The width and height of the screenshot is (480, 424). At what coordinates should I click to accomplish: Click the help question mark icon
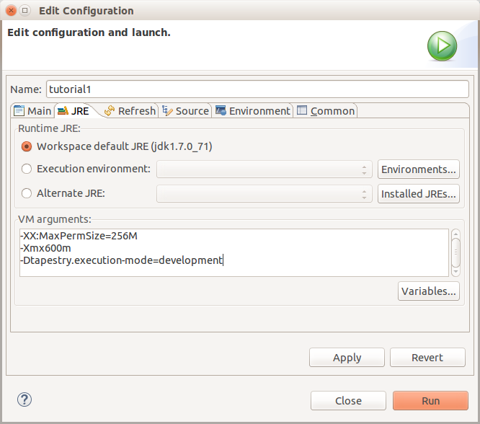pyautogui.click(x=25, y=400)
